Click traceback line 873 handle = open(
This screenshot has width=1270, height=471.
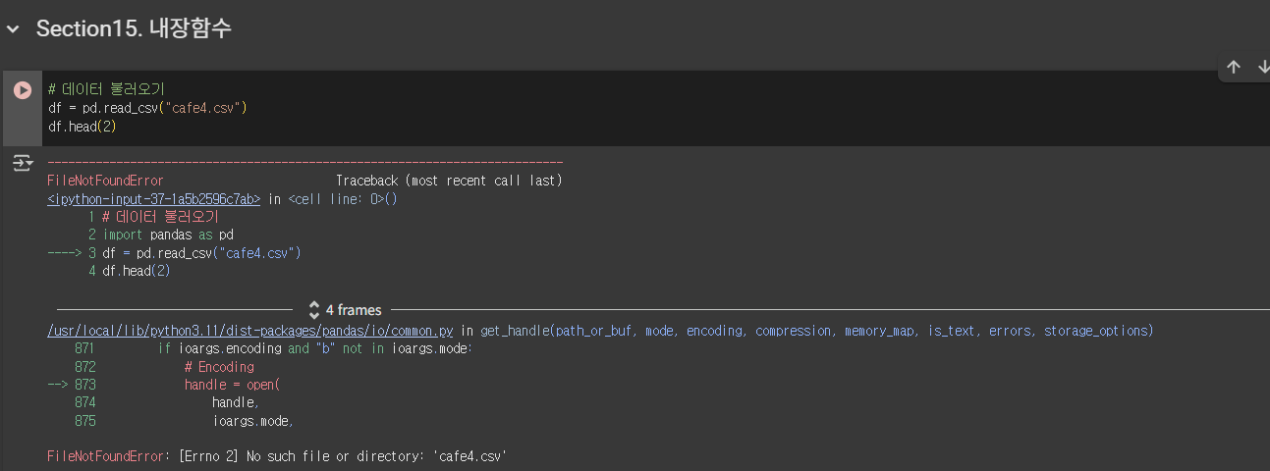(x=164, y=385)
